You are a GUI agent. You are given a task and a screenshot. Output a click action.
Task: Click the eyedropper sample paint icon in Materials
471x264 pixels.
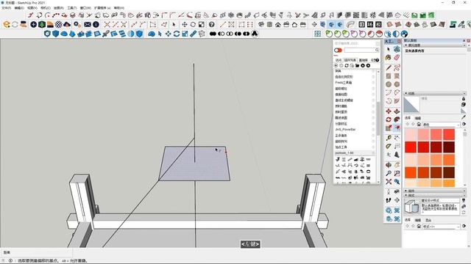464,117
